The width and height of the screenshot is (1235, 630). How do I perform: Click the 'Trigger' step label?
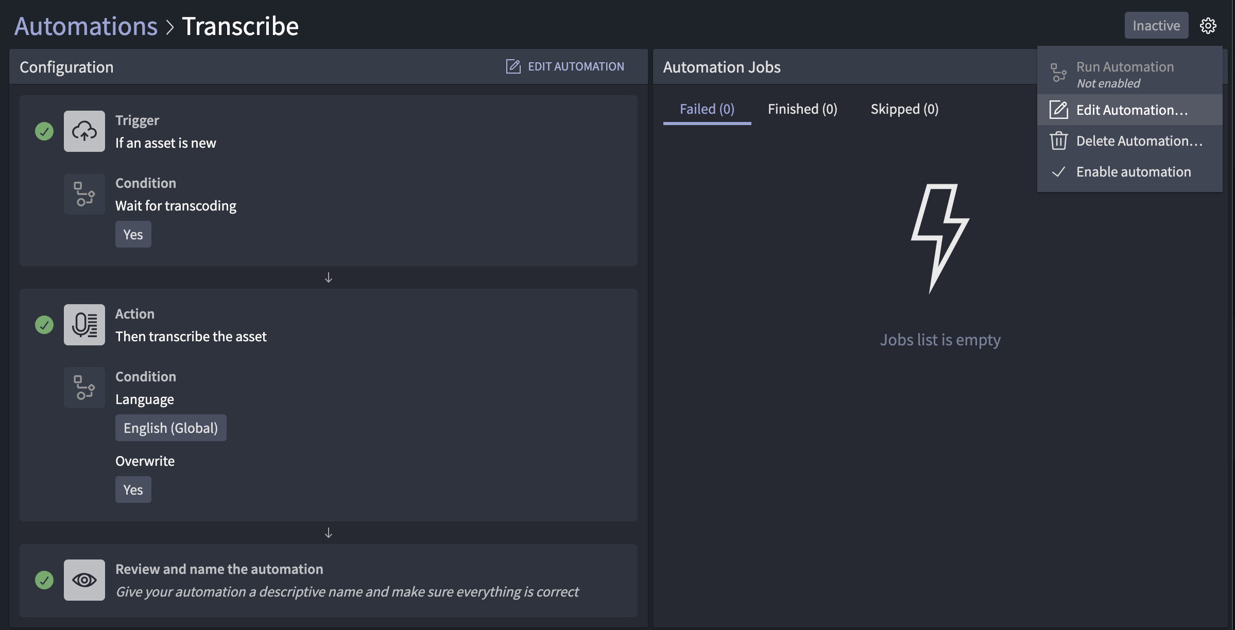coord(138,120)
